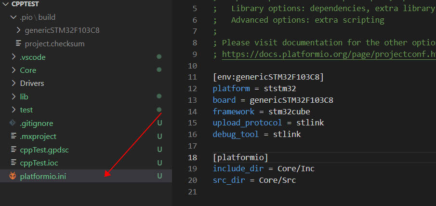Open cppTest.ioc file
This screenshot has width=436, height=206.
click(x=39, y=163)
